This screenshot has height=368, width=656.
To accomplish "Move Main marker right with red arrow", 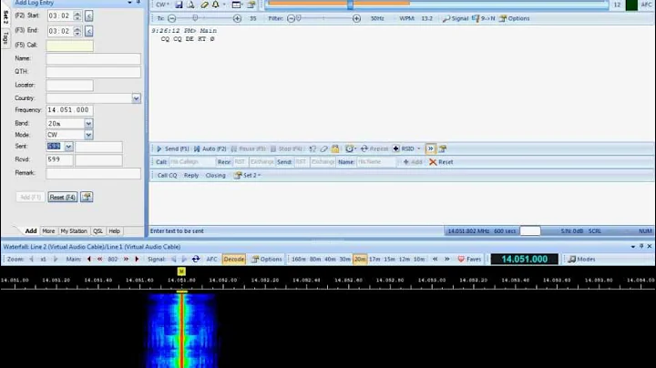I will pyautogui.click(x=137, y=260).
